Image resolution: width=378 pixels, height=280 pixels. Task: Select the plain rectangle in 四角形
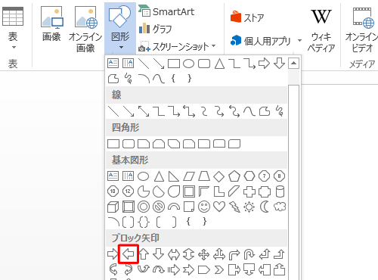click(x=113, y=144)
